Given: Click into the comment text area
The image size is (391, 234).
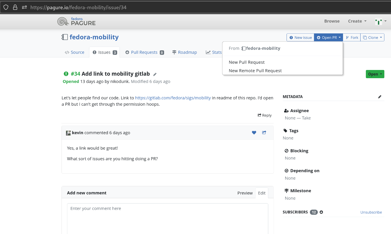Looking at the screenshot, I should (x=168, y=219).
